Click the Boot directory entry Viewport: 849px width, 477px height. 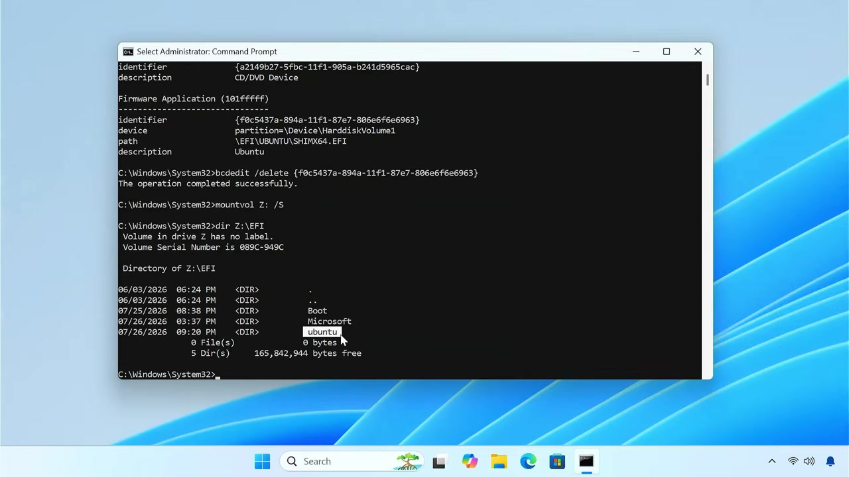click(318, 311)
